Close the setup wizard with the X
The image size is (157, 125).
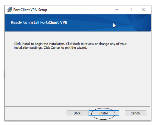(x=144, y=10)
